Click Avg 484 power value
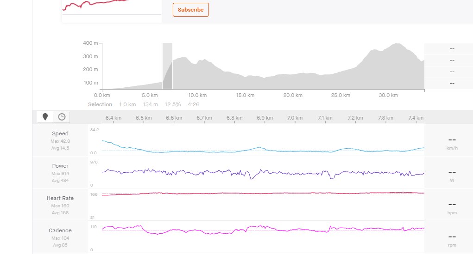This screenshot has width=473, height=254. 60,181
